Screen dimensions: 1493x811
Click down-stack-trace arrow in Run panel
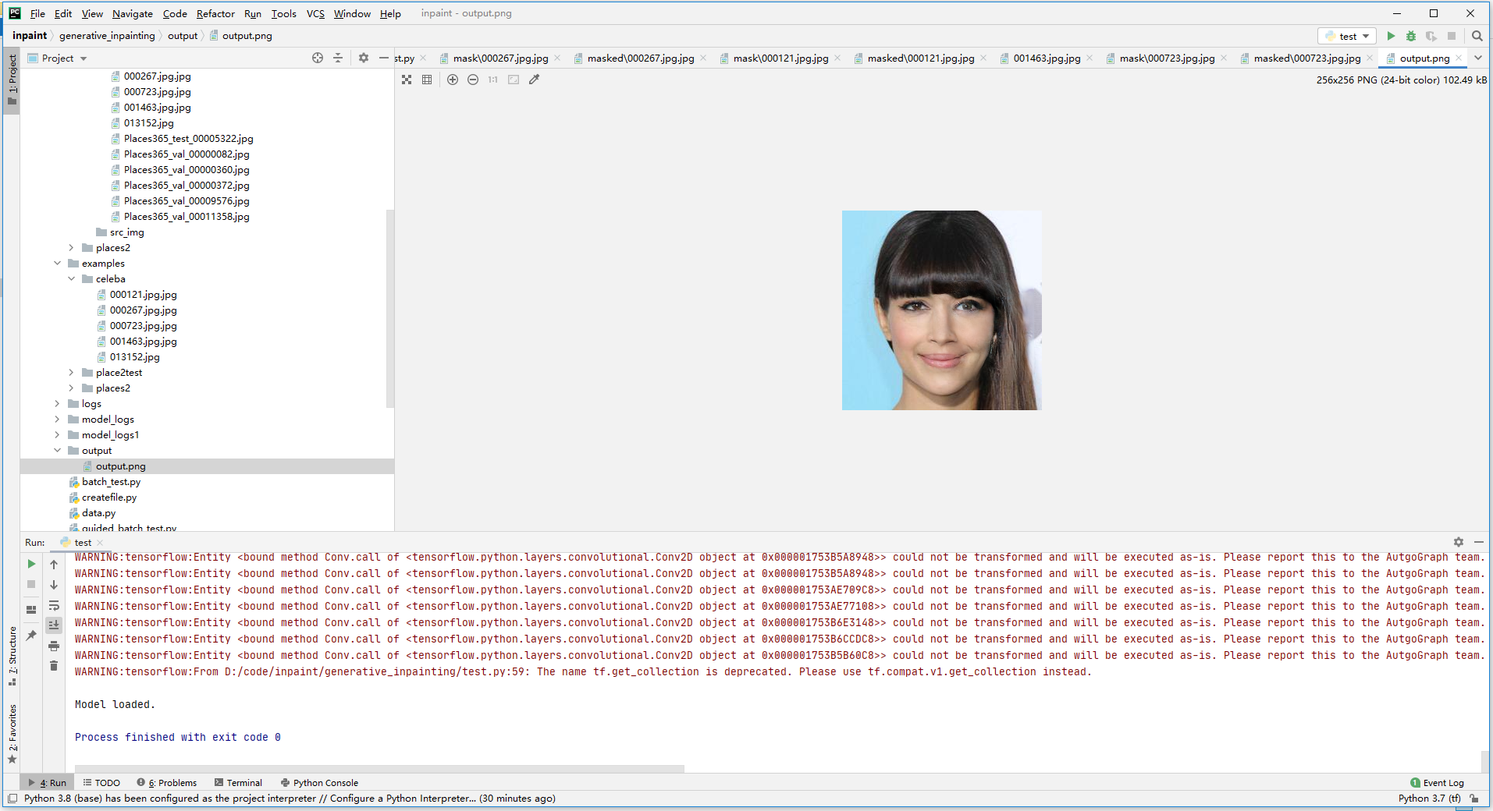click(54, 585)
